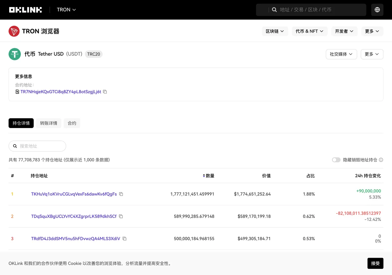Click the TRC20 tag badge
The image size is (392, 275).
(x=94, y=54)
